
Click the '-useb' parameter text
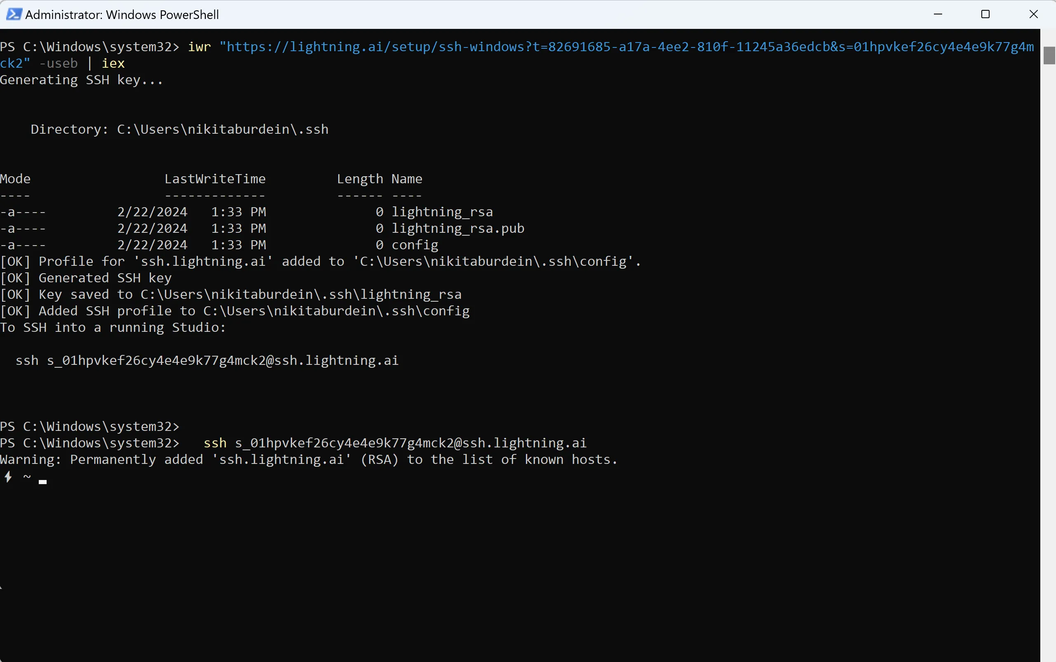pyautogui.click(x=58, y=64)
